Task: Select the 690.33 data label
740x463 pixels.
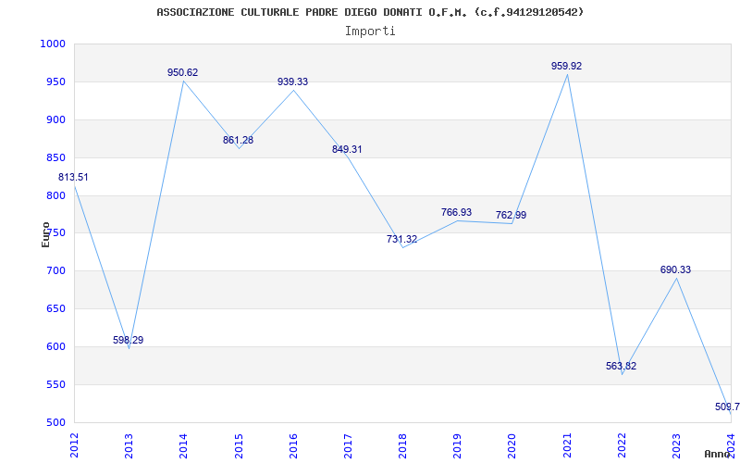Action: pyautogui.click(x=676, y=269)
